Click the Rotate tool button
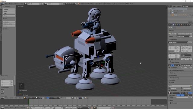193x109 pixels. 9,11
